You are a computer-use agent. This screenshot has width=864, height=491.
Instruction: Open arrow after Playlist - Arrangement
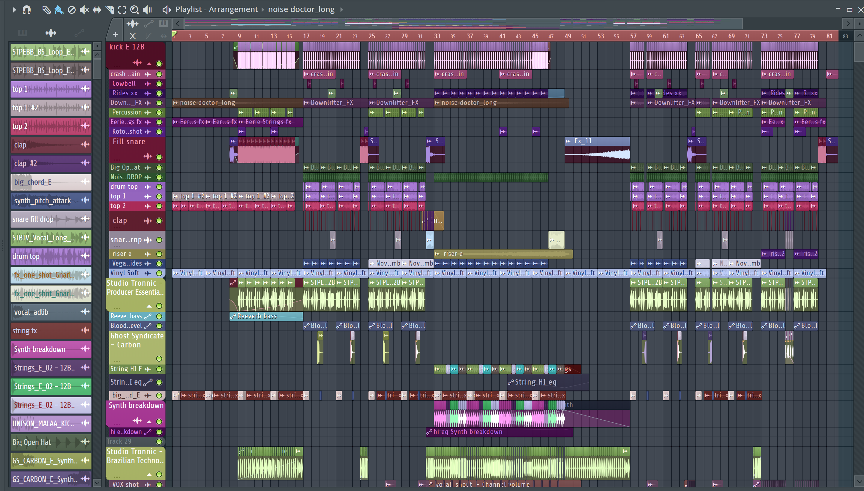263,10
